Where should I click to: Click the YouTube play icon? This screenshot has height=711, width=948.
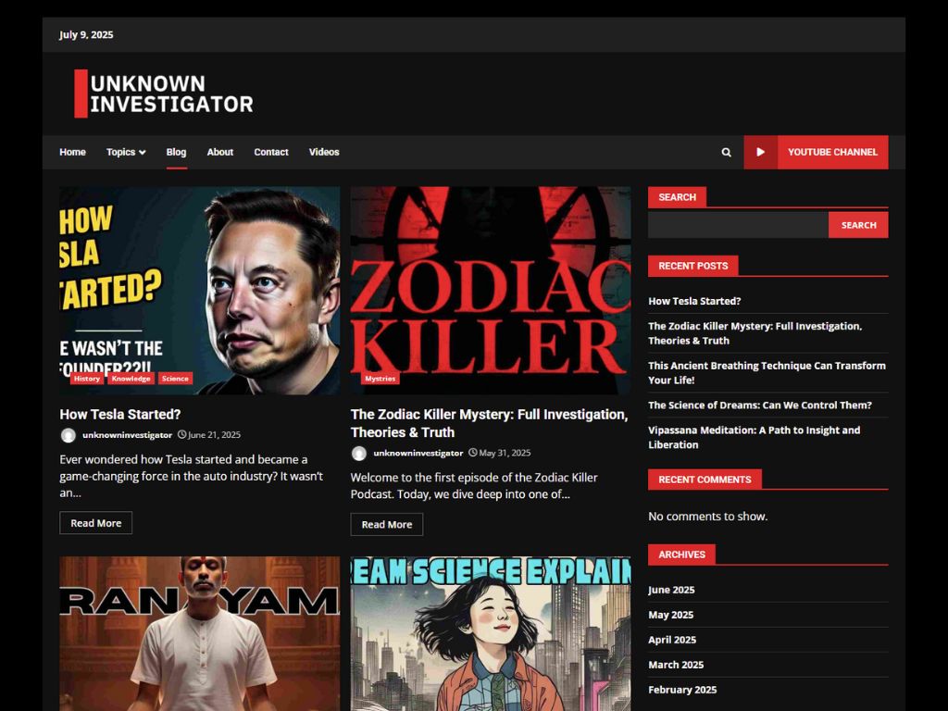(761, 153)
